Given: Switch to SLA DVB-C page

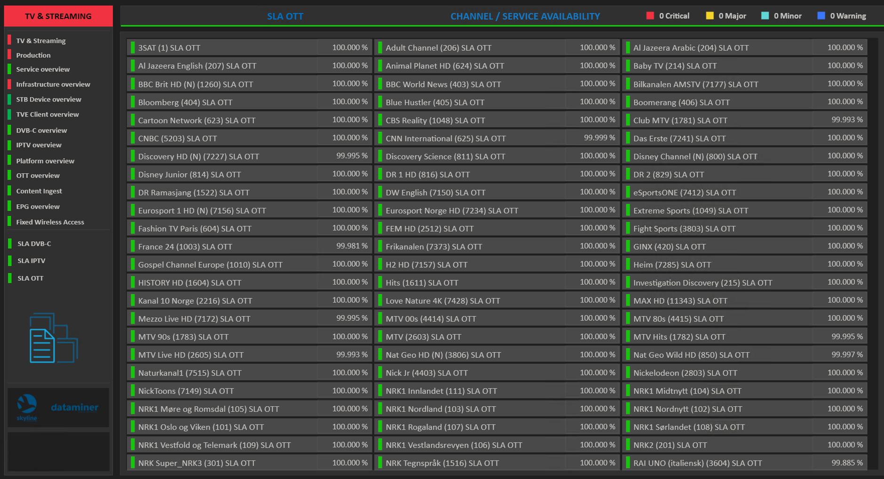Looking at the screenshot, I should coord(34,244).
